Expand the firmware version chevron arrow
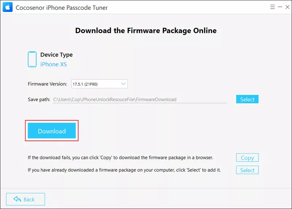Image resolution: width=292 pixels, height=209 pixels. tap(123, 84)
